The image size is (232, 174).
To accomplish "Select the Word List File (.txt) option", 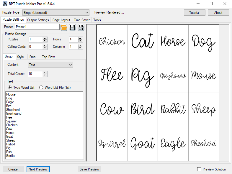I will pos(41,88).
